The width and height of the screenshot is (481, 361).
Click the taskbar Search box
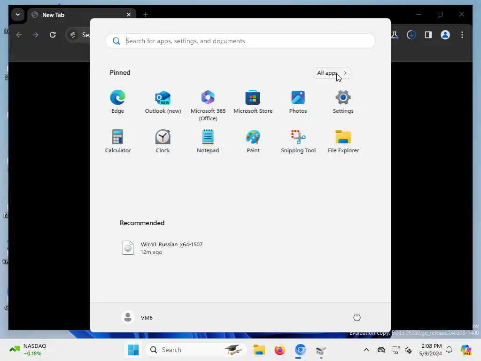pos(196,350)
